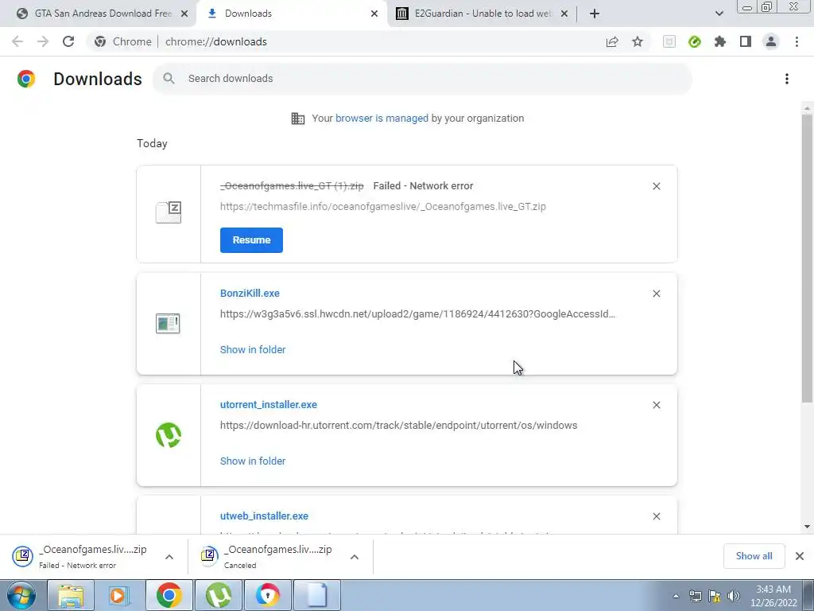The width and height of the screenshot is (814, 611).
Task: Click the page vertical scrollbar thumb
Action: coord(807,259)
